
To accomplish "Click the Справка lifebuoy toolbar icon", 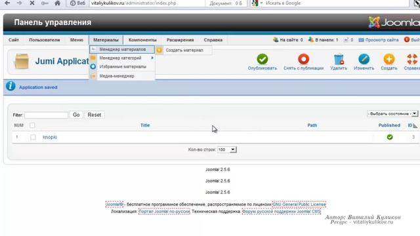I will click(x=412, y=59).
